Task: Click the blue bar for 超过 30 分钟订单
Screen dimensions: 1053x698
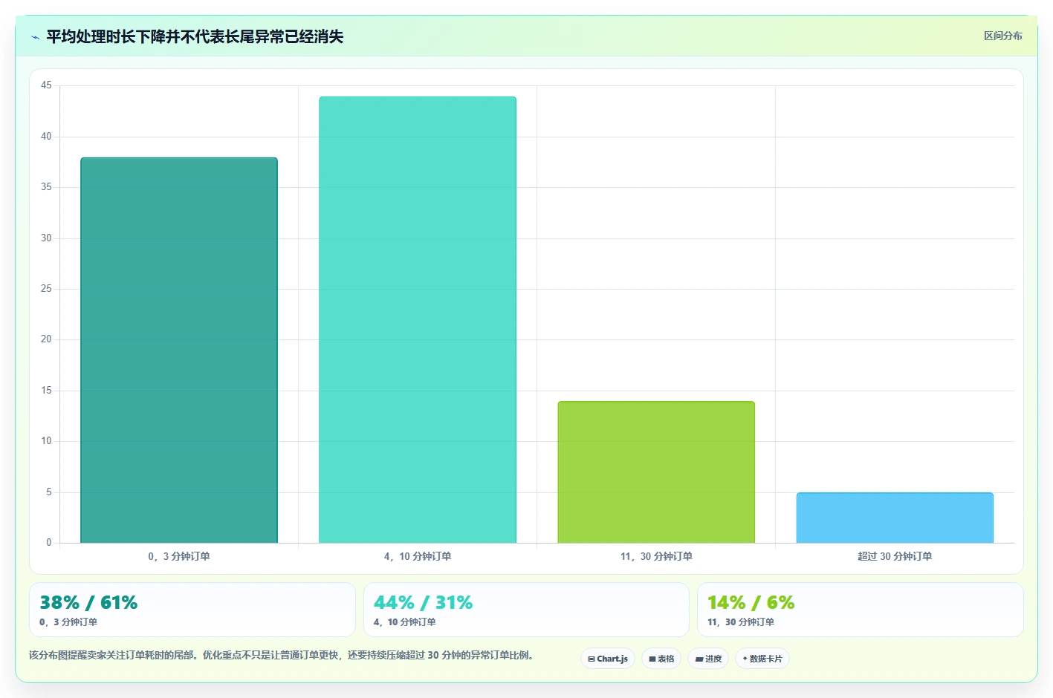Action: click(x=895, y=518)
